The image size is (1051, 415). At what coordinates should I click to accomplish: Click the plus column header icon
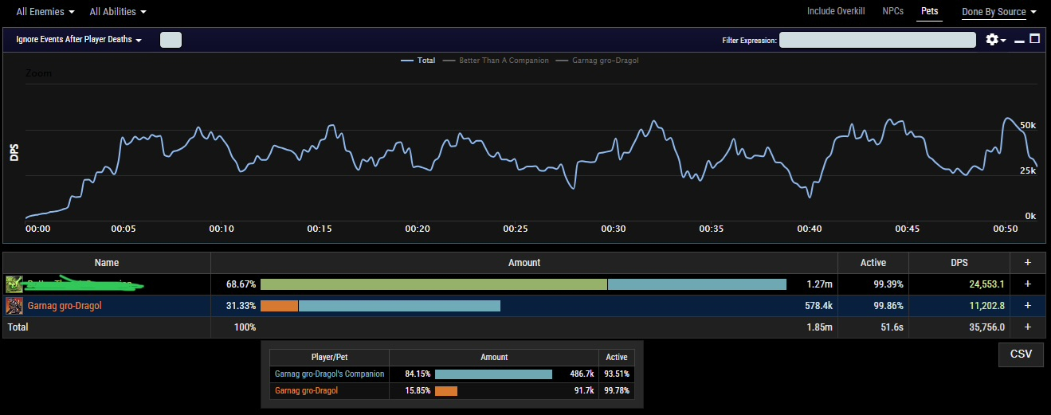(x=1028, y=263)
